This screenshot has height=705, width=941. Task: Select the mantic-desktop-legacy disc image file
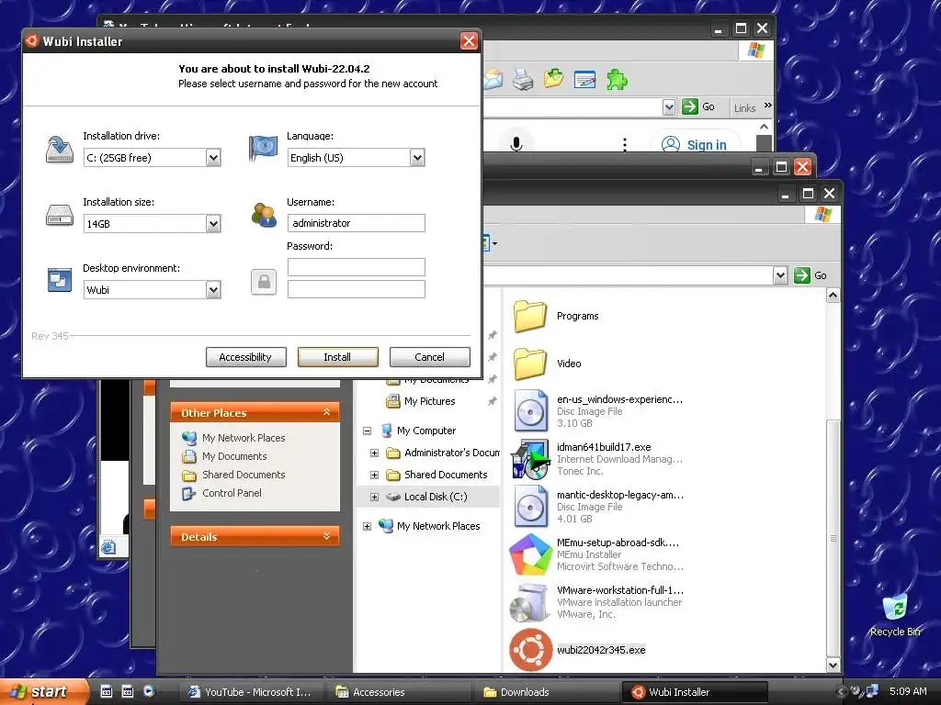[x=599, y=507]
